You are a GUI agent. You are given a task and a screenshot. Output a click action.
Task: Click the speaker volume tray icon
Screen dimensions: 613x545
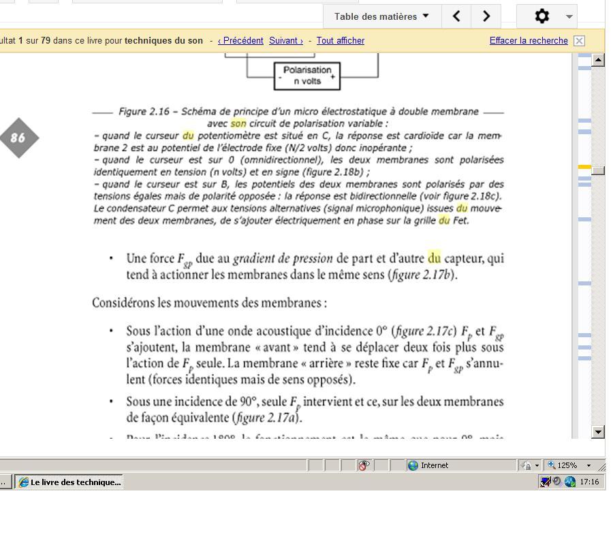(557, 482)
